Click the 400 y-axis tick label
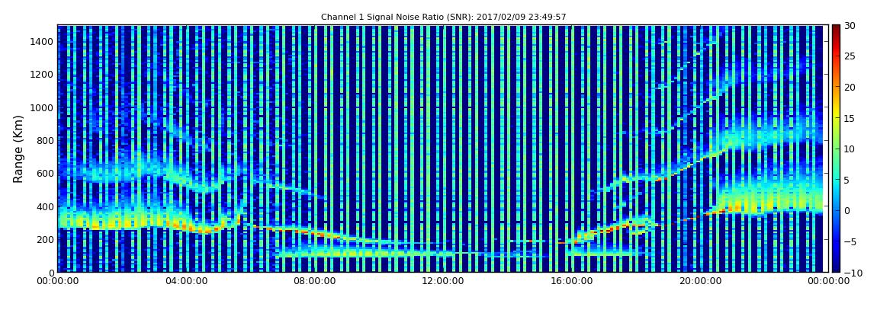Viewport: 877px width, 310px height. [x=45, y=206]
